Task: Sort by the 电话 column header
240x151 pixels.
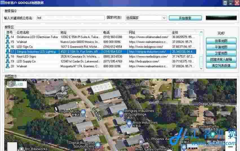Action: click(x=106, y=32)
